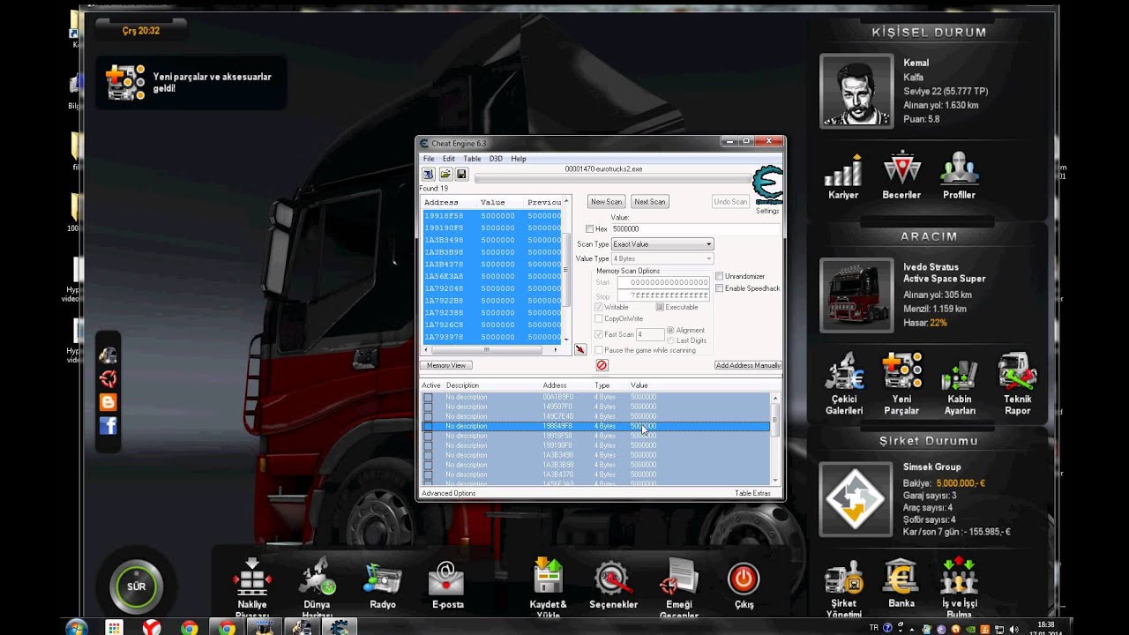Open Memory View
The image size is (1129, 635).
click(446, 365)
